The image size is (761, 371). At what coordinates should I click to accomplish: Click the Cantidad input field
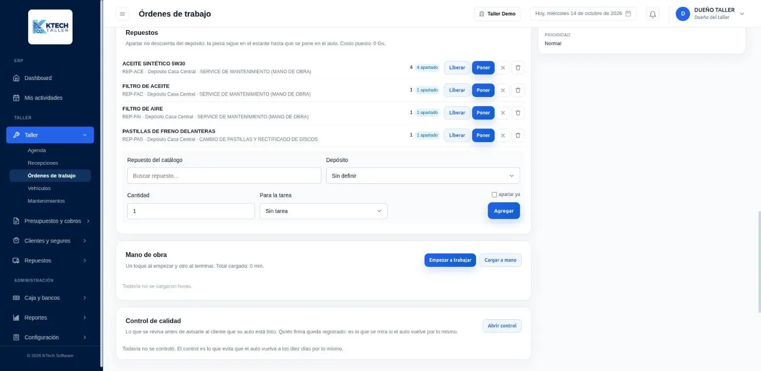(191, 211)
